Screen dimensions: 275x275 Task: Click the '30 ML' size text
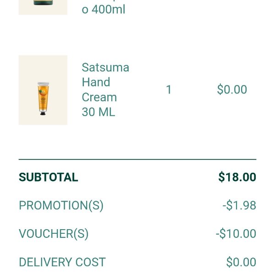tap(99, 112)
